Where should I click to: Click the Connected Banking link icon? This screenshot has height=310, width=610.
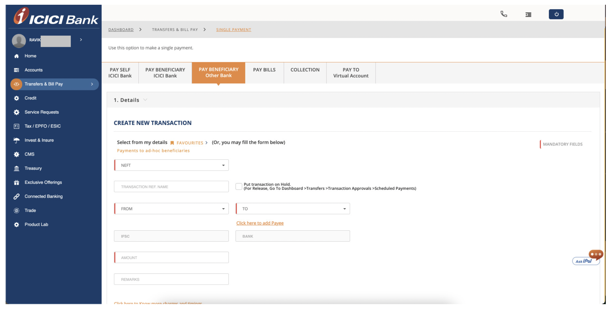[x=16, y=197]
